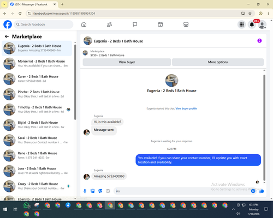This screenshot has height=218, width=273.
Task: Open the Reels video icon
Action: (161, 25)
